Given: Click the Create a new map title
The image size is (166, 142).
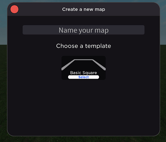Looking at the screenshot, I should click(83, 9).
